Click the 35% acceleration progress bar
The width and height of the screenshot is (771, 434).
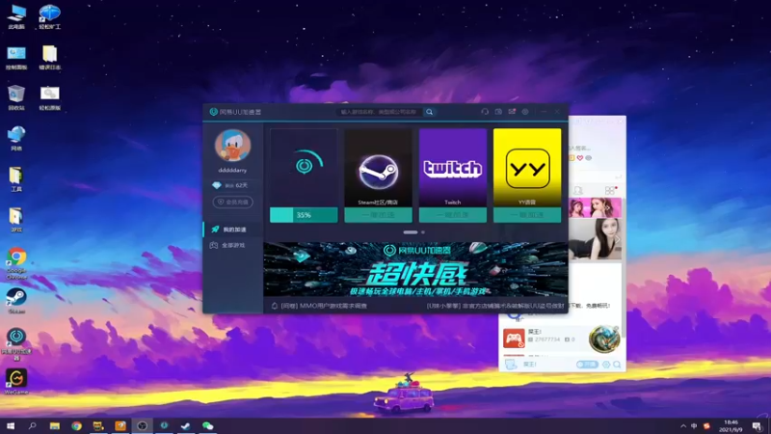(x=304, y=215)
